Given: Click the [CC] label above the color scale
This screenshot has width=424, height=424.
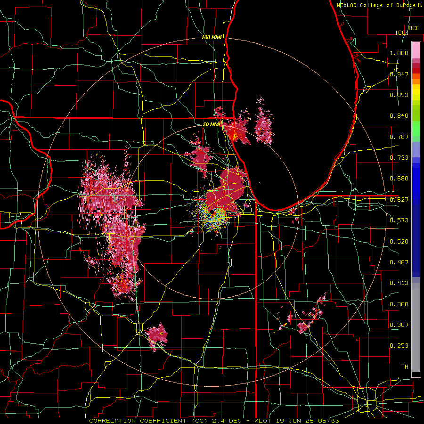Looking at the screenshot, I should [x=402, y=33].
